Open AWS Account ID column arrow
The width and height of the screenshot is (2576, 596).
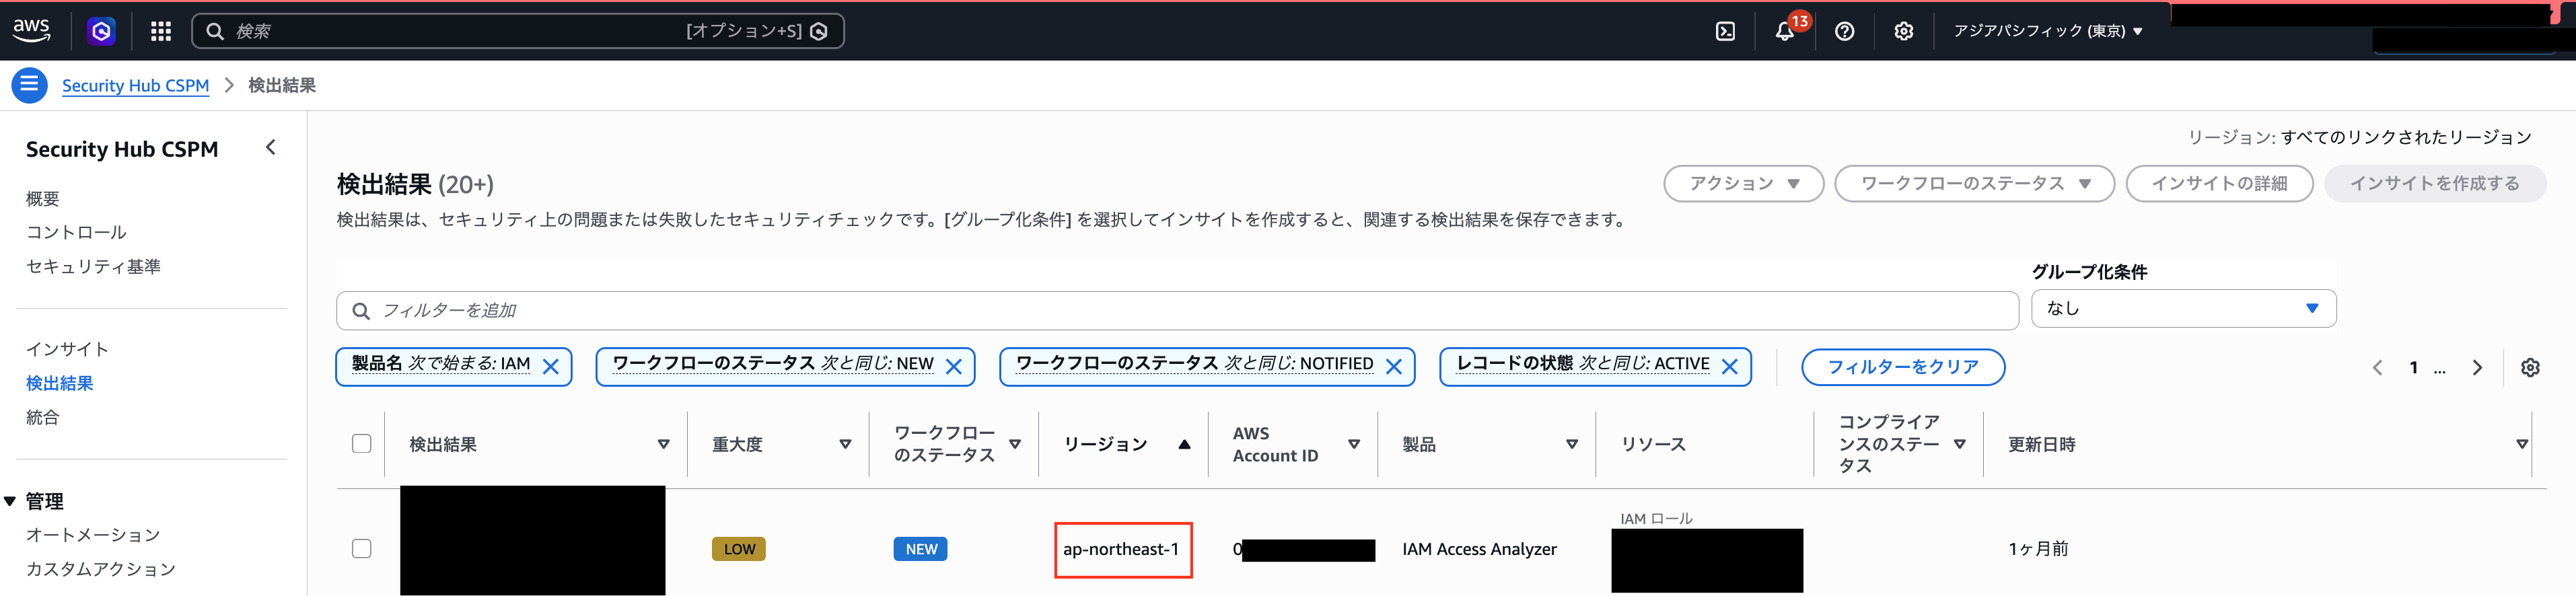(1354, 445)
